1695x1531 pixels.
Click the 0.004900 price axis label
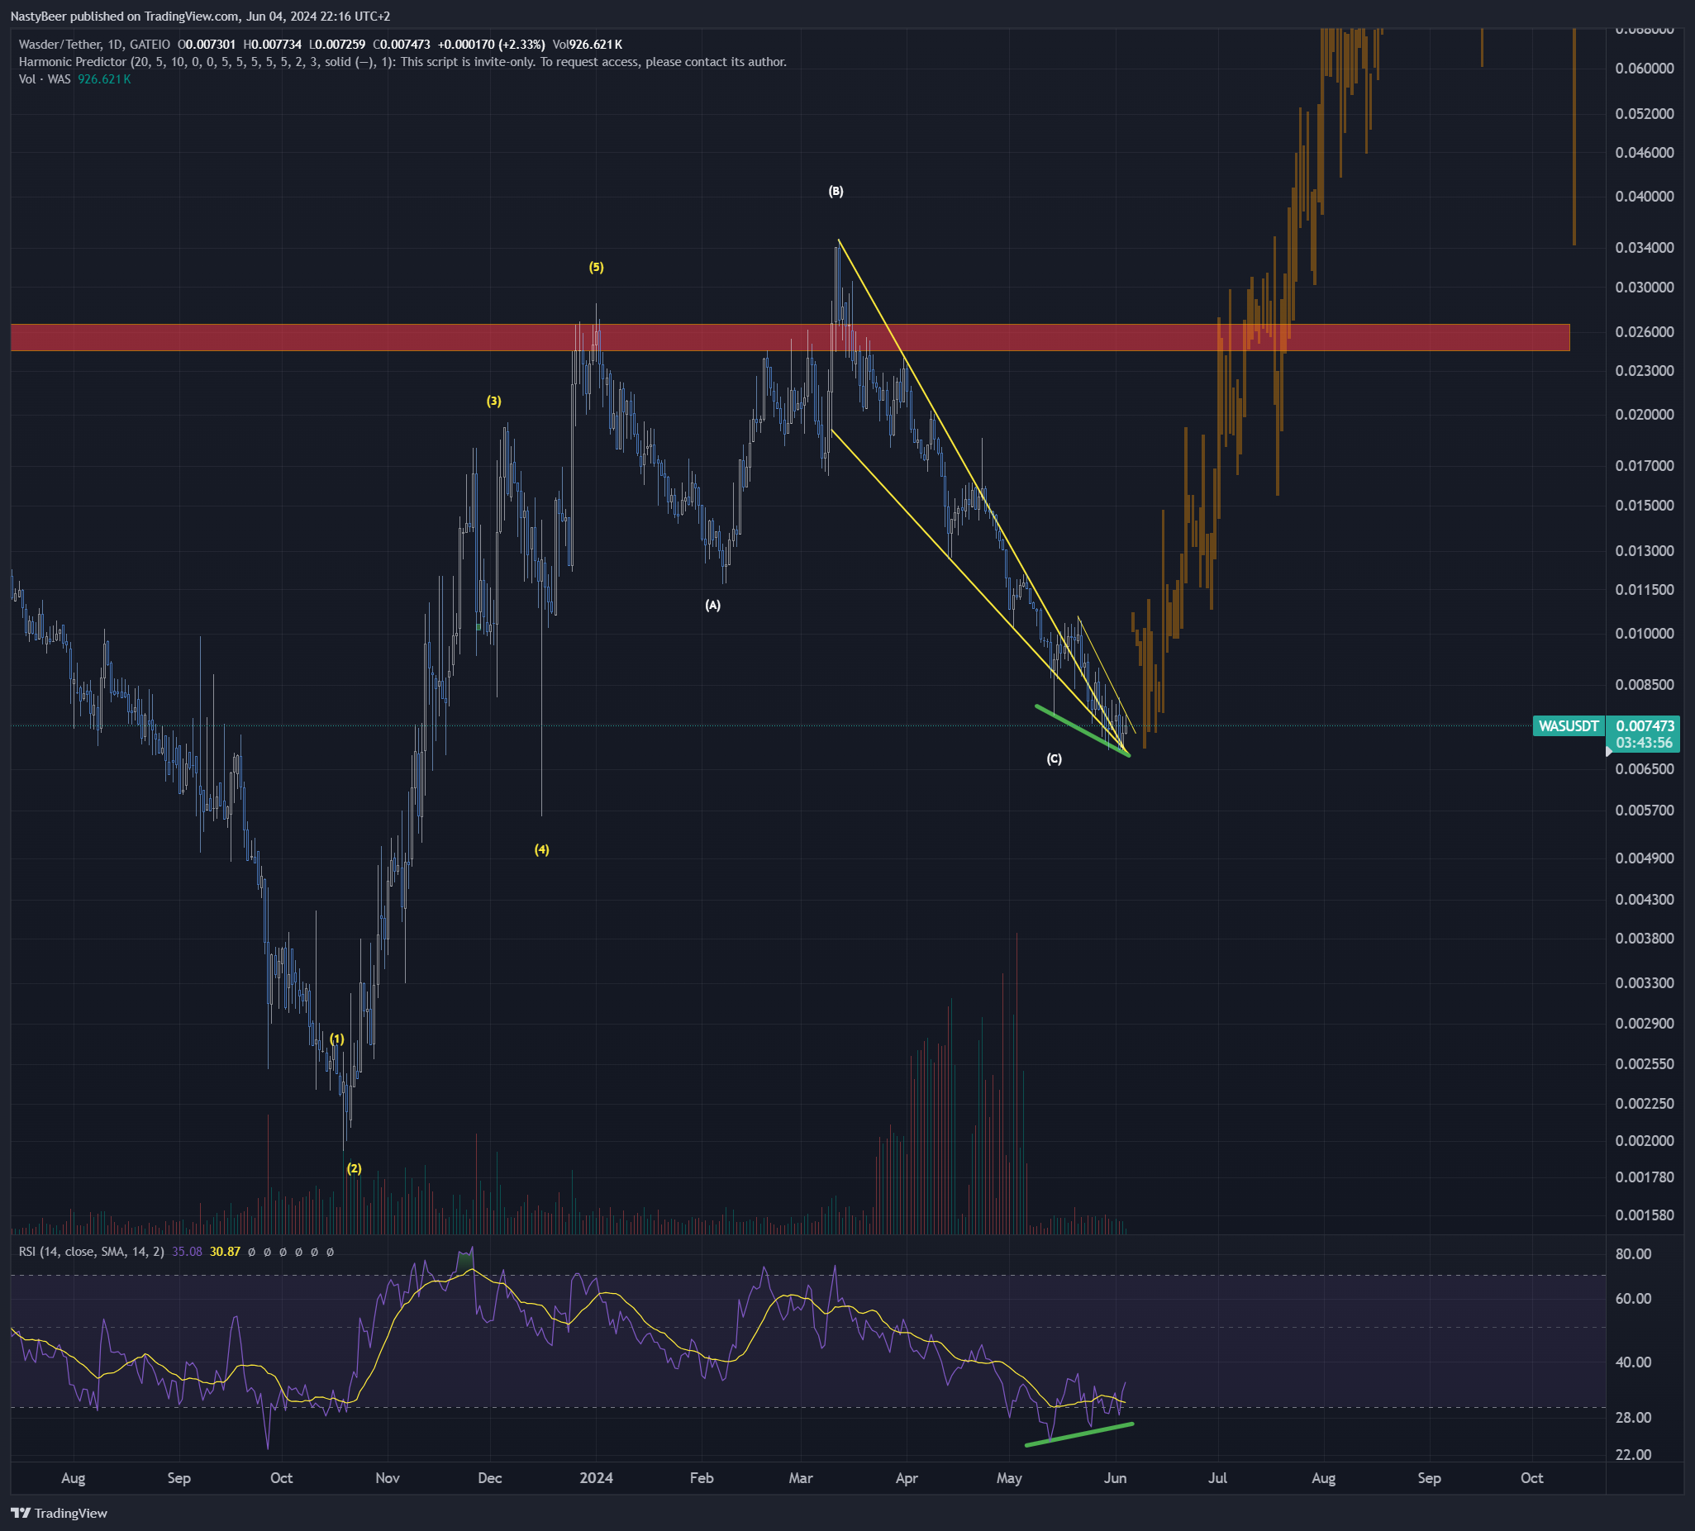1644,858
